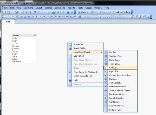Click the star bookmark icon in toolbar
Screen dimensions: 156x115
pyautogui.click(x=58, y=12)
